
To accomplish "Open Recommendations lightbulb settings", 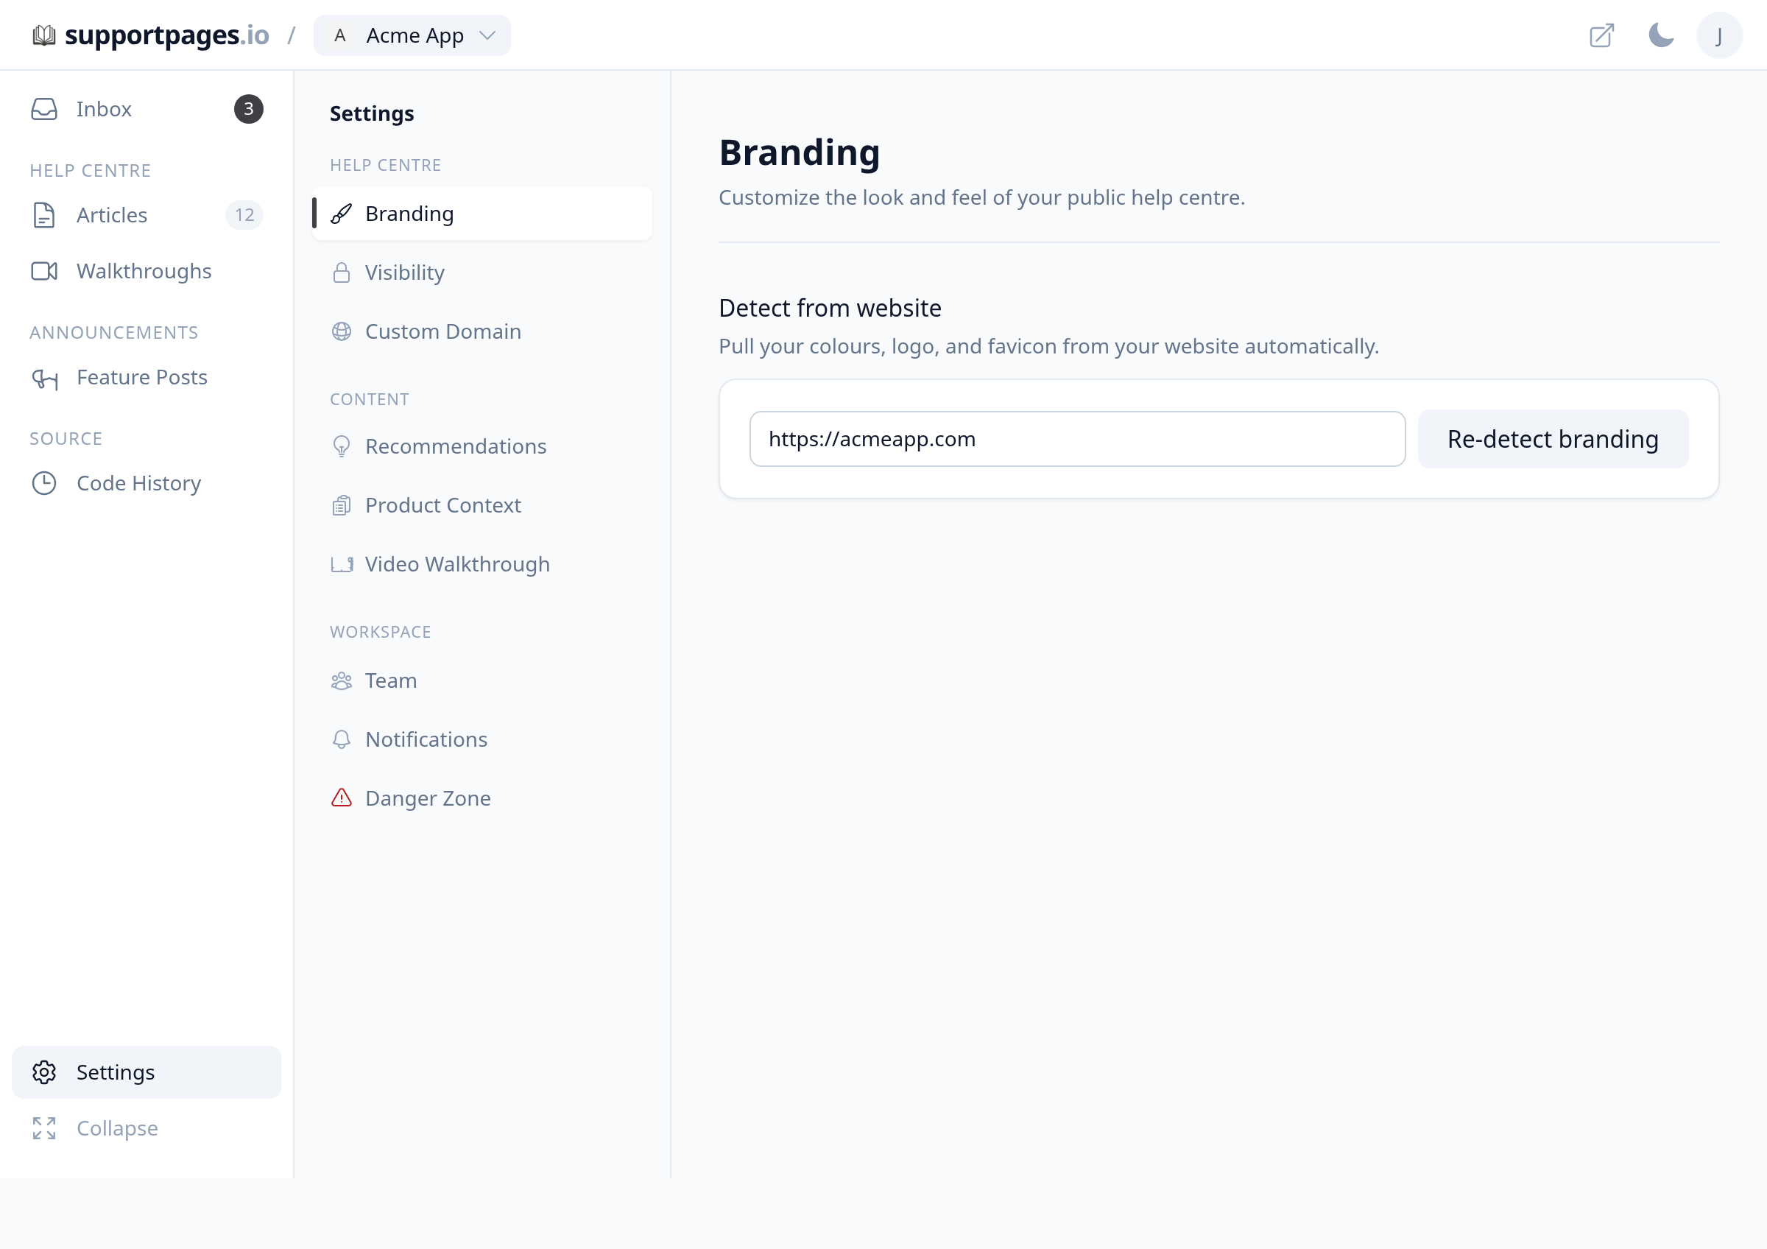I will (x=482, y=446).
